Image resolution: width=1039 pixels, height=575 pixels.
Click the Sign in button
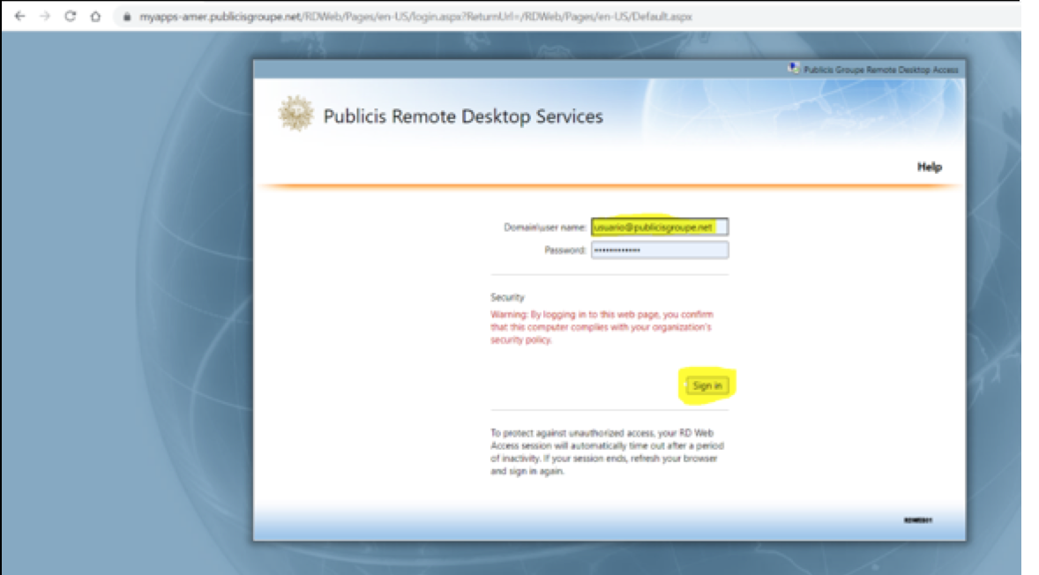point(707,385)
